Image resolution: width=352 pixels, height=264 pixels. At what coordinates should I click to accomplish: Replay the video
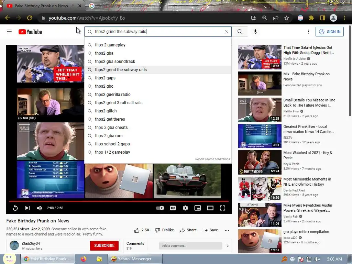point(15,208)
